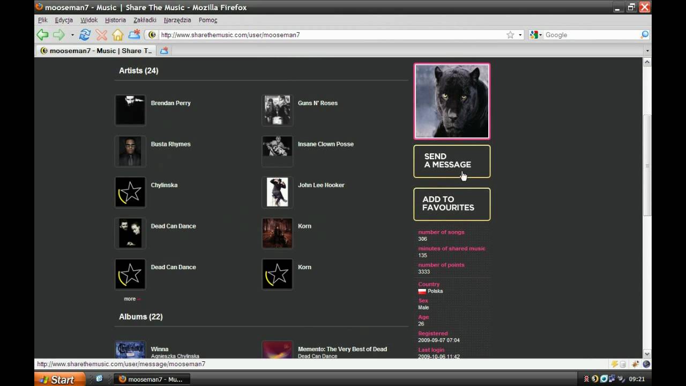Open the Windows Start menu
This screenshot has width=686, height=386.
pyautogui.click(x=59, y=379)
